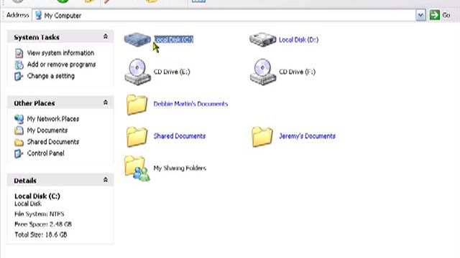The image size is (460, 258).
Task: Click the CD Drive (F:) label
Action: (x=297, y=72)
